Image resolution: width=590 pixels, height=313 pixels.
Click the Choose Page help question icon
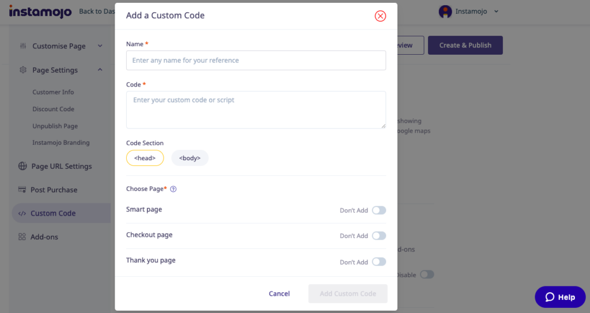click(173, 189)
